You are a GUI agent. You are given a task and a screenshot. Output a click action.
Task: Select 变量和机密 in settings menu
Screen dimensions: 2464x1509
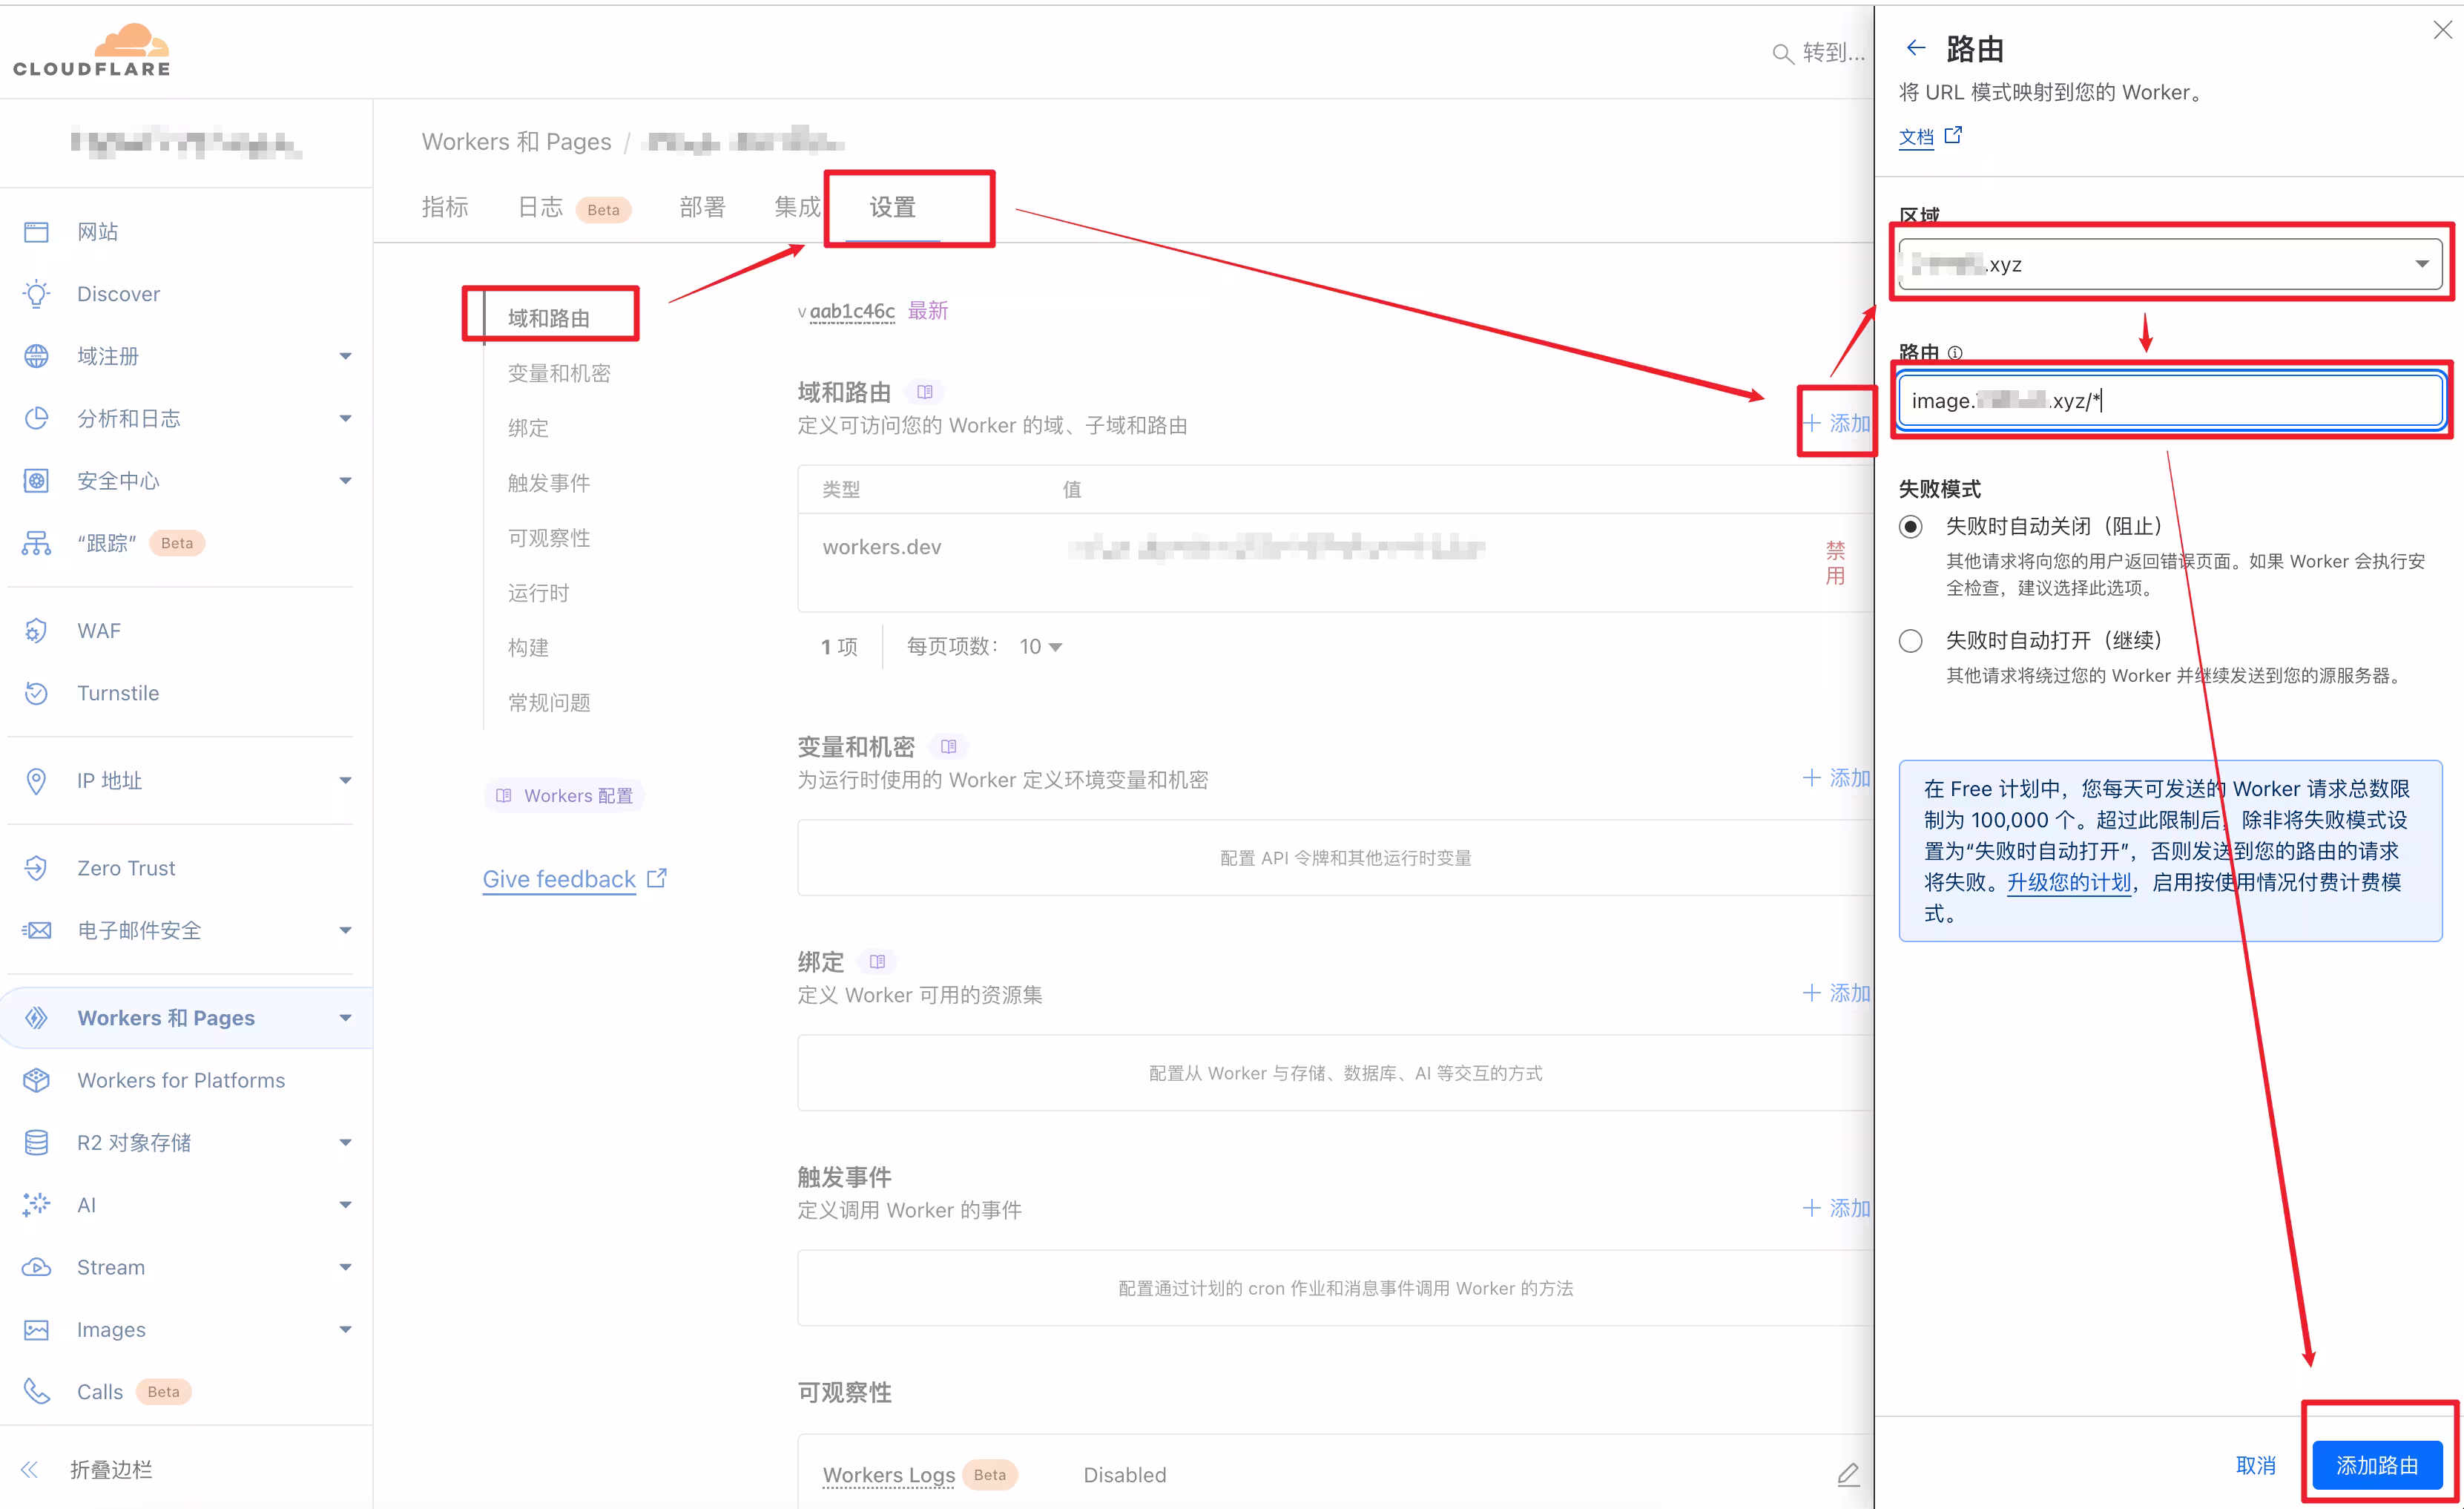pos(559,373)
